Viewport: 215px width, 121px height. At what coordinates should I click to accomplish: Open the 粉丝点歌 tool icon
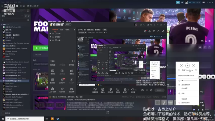point(62,90)
